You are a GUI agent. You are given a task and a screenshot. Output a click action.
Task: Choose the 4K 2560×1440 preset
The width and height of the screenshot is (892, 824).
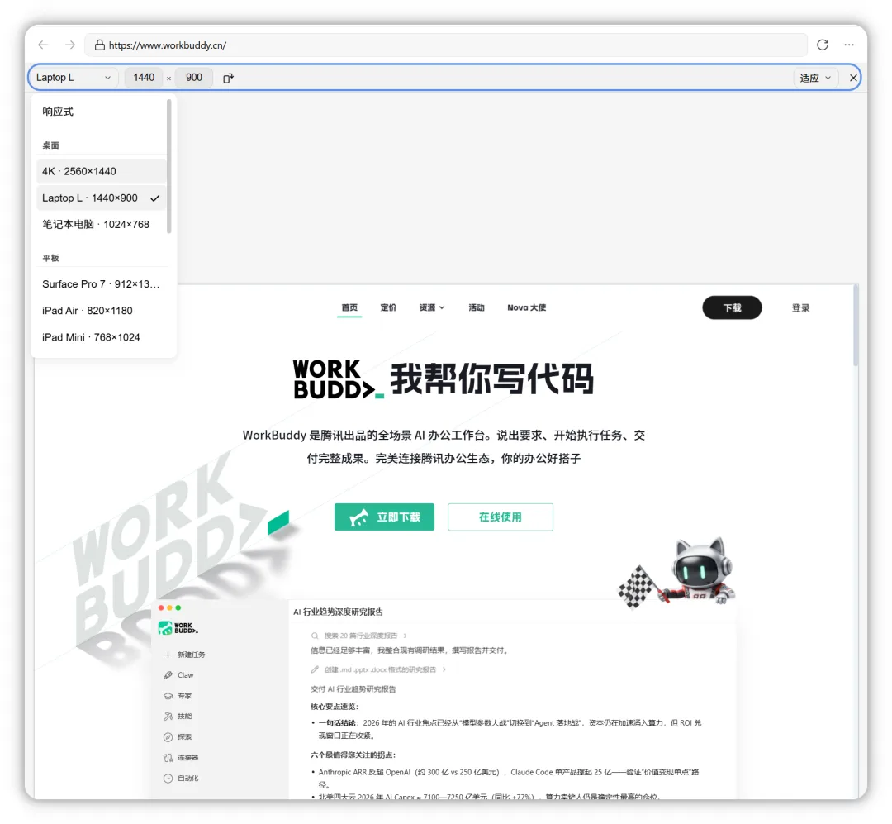click(102, 171)
